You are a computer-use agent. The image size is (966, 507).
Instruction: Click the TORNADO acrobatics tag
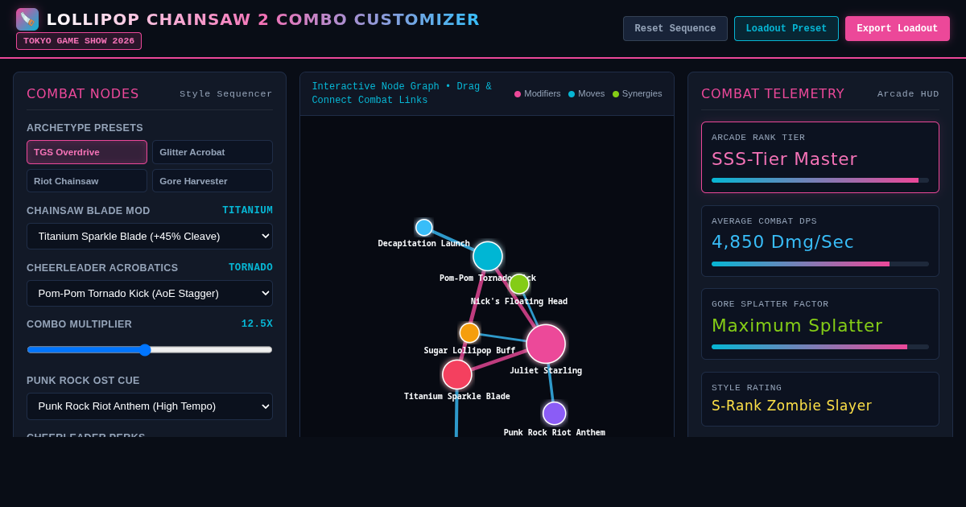pyautogui.click(x=250, y=268)
